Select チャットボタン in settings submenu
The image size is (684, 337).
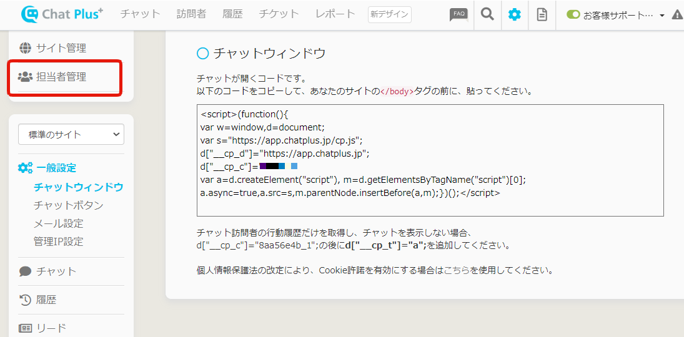(x=68, y=205)
